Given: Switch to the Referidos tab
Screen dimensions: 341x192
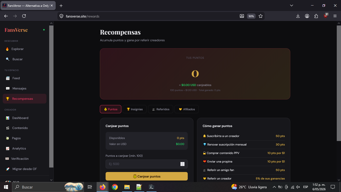Looking at the screenshot, I should point(161,109).
